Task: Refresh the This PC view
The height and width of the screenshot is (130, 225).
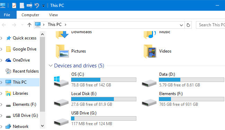Action: tap(188, 25)
